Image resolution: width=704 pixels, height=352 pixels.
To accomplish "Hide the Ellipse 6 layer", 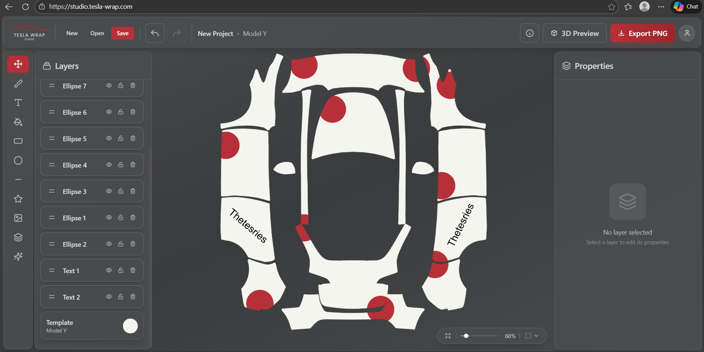I will (x=109, y=112).
